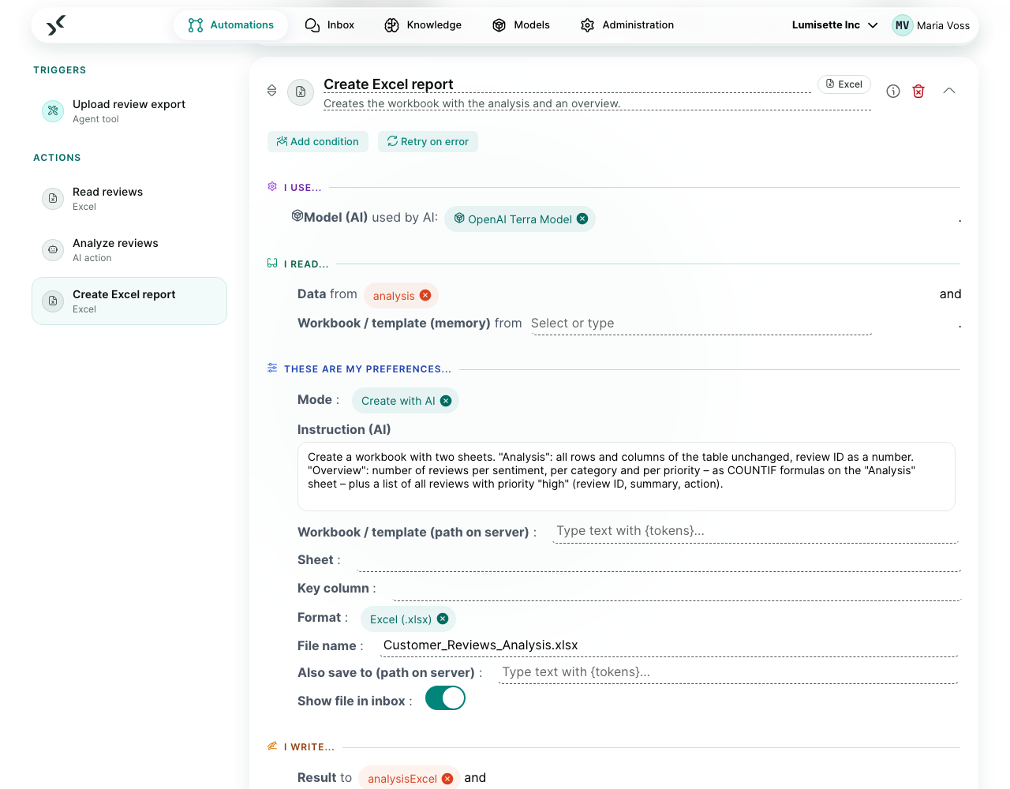Click the Retry on error button
Screen dimensions: 1010x789
click(428, 141)
